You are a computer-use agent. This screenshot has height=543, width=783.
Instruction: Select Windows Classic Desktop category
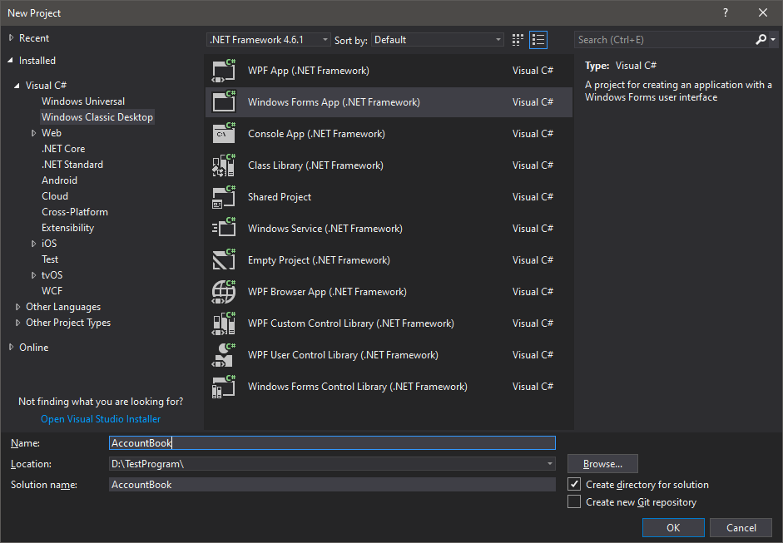point(97,117)
